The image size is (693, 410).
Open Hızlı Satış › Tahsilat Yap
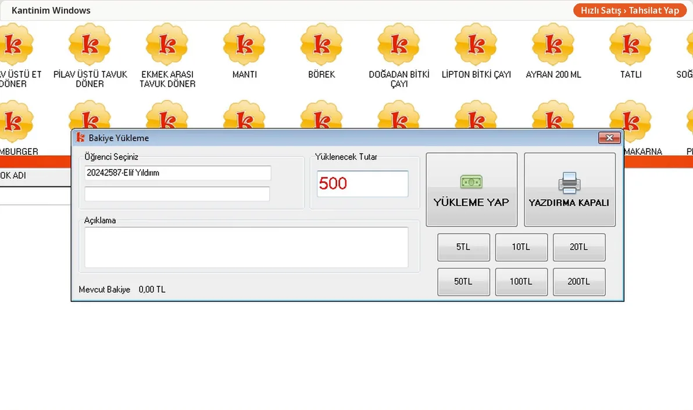coord(630,10)
